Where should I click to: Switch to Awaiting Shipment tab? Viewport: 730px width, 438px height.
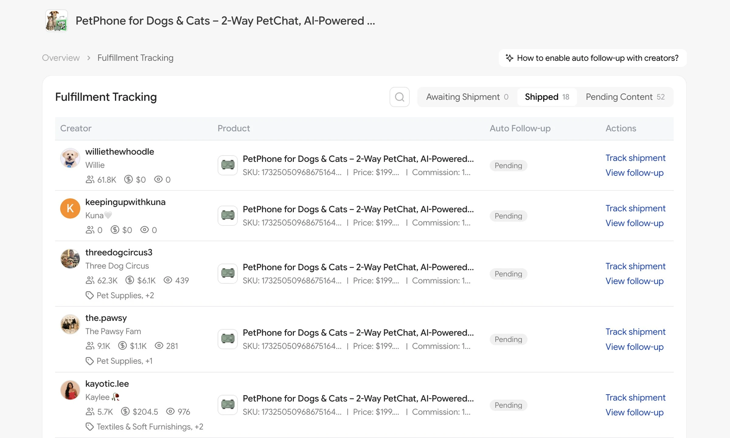click(467, 97)
